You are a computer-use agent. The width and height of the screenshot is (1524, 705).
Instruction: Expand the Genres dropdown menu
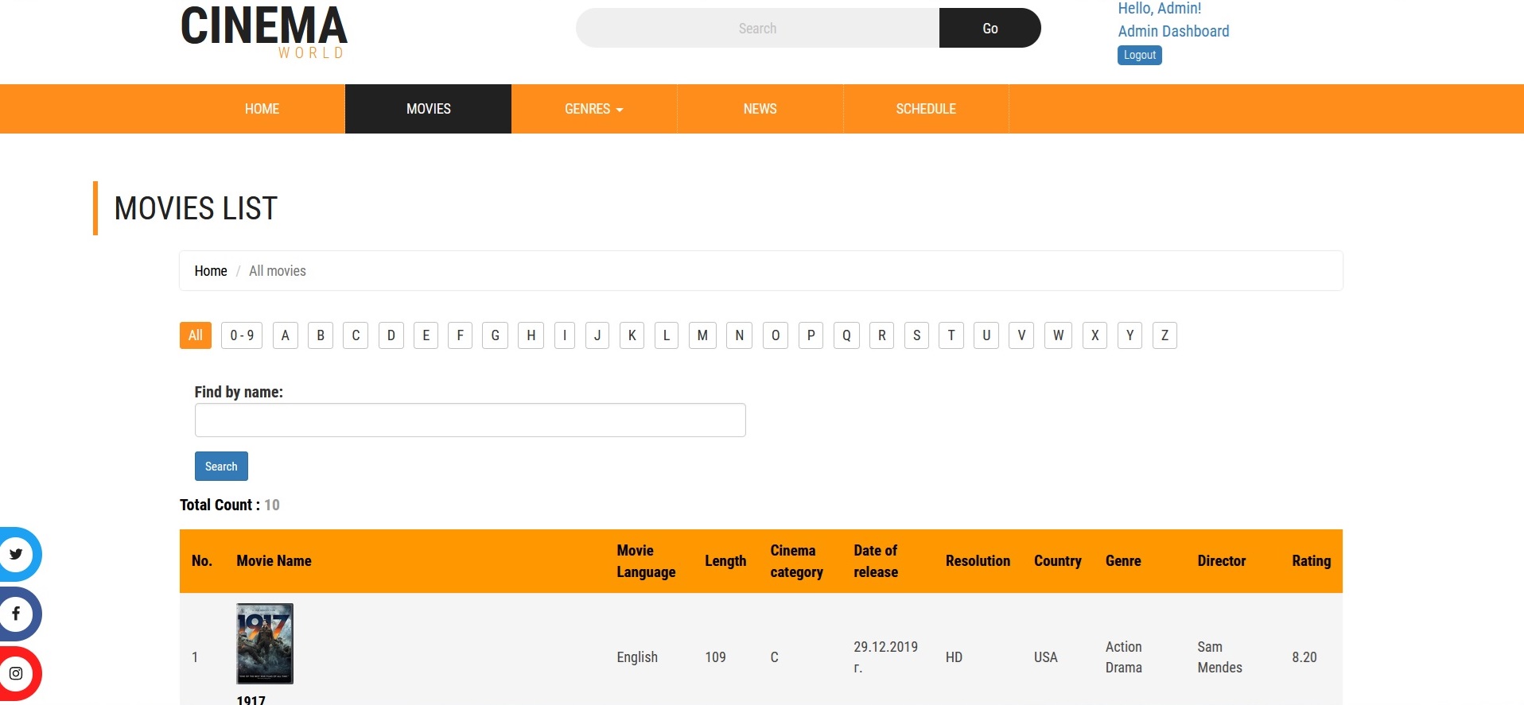[593, 109]
